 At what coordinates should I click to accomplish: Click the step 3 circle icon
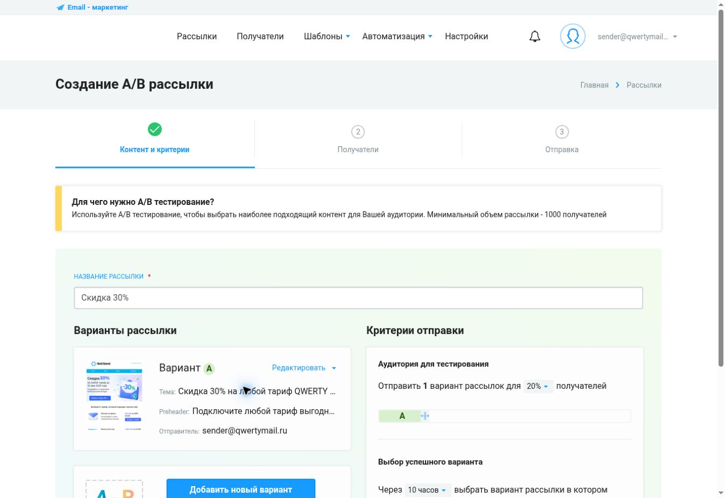561,132
